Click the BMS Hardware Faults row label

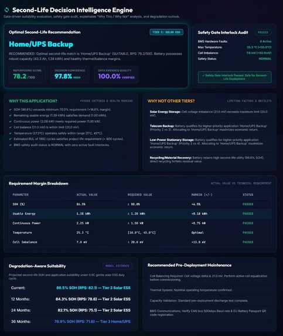pos(213,42)
